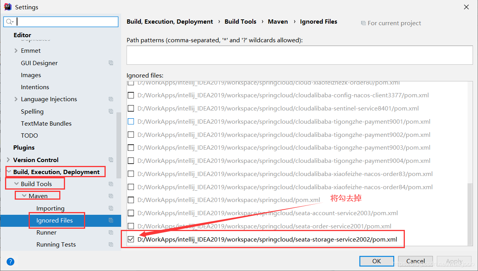Click the IntelliJ icon in title bar
The width and height of the screenshot is (478, 271).
tap(7, 7)
